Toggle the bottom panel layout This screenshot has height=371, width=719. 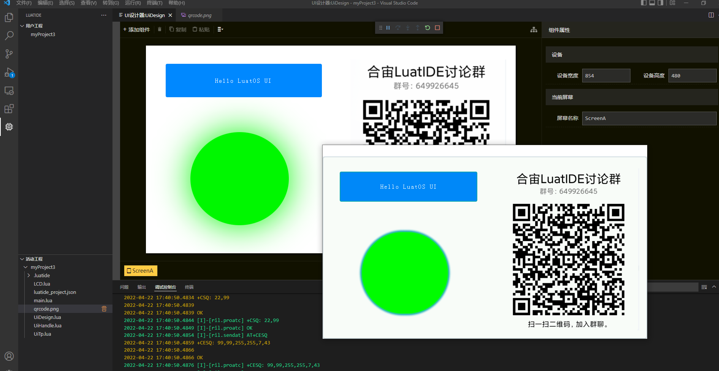pyautogui.click(x=652, y=3)
